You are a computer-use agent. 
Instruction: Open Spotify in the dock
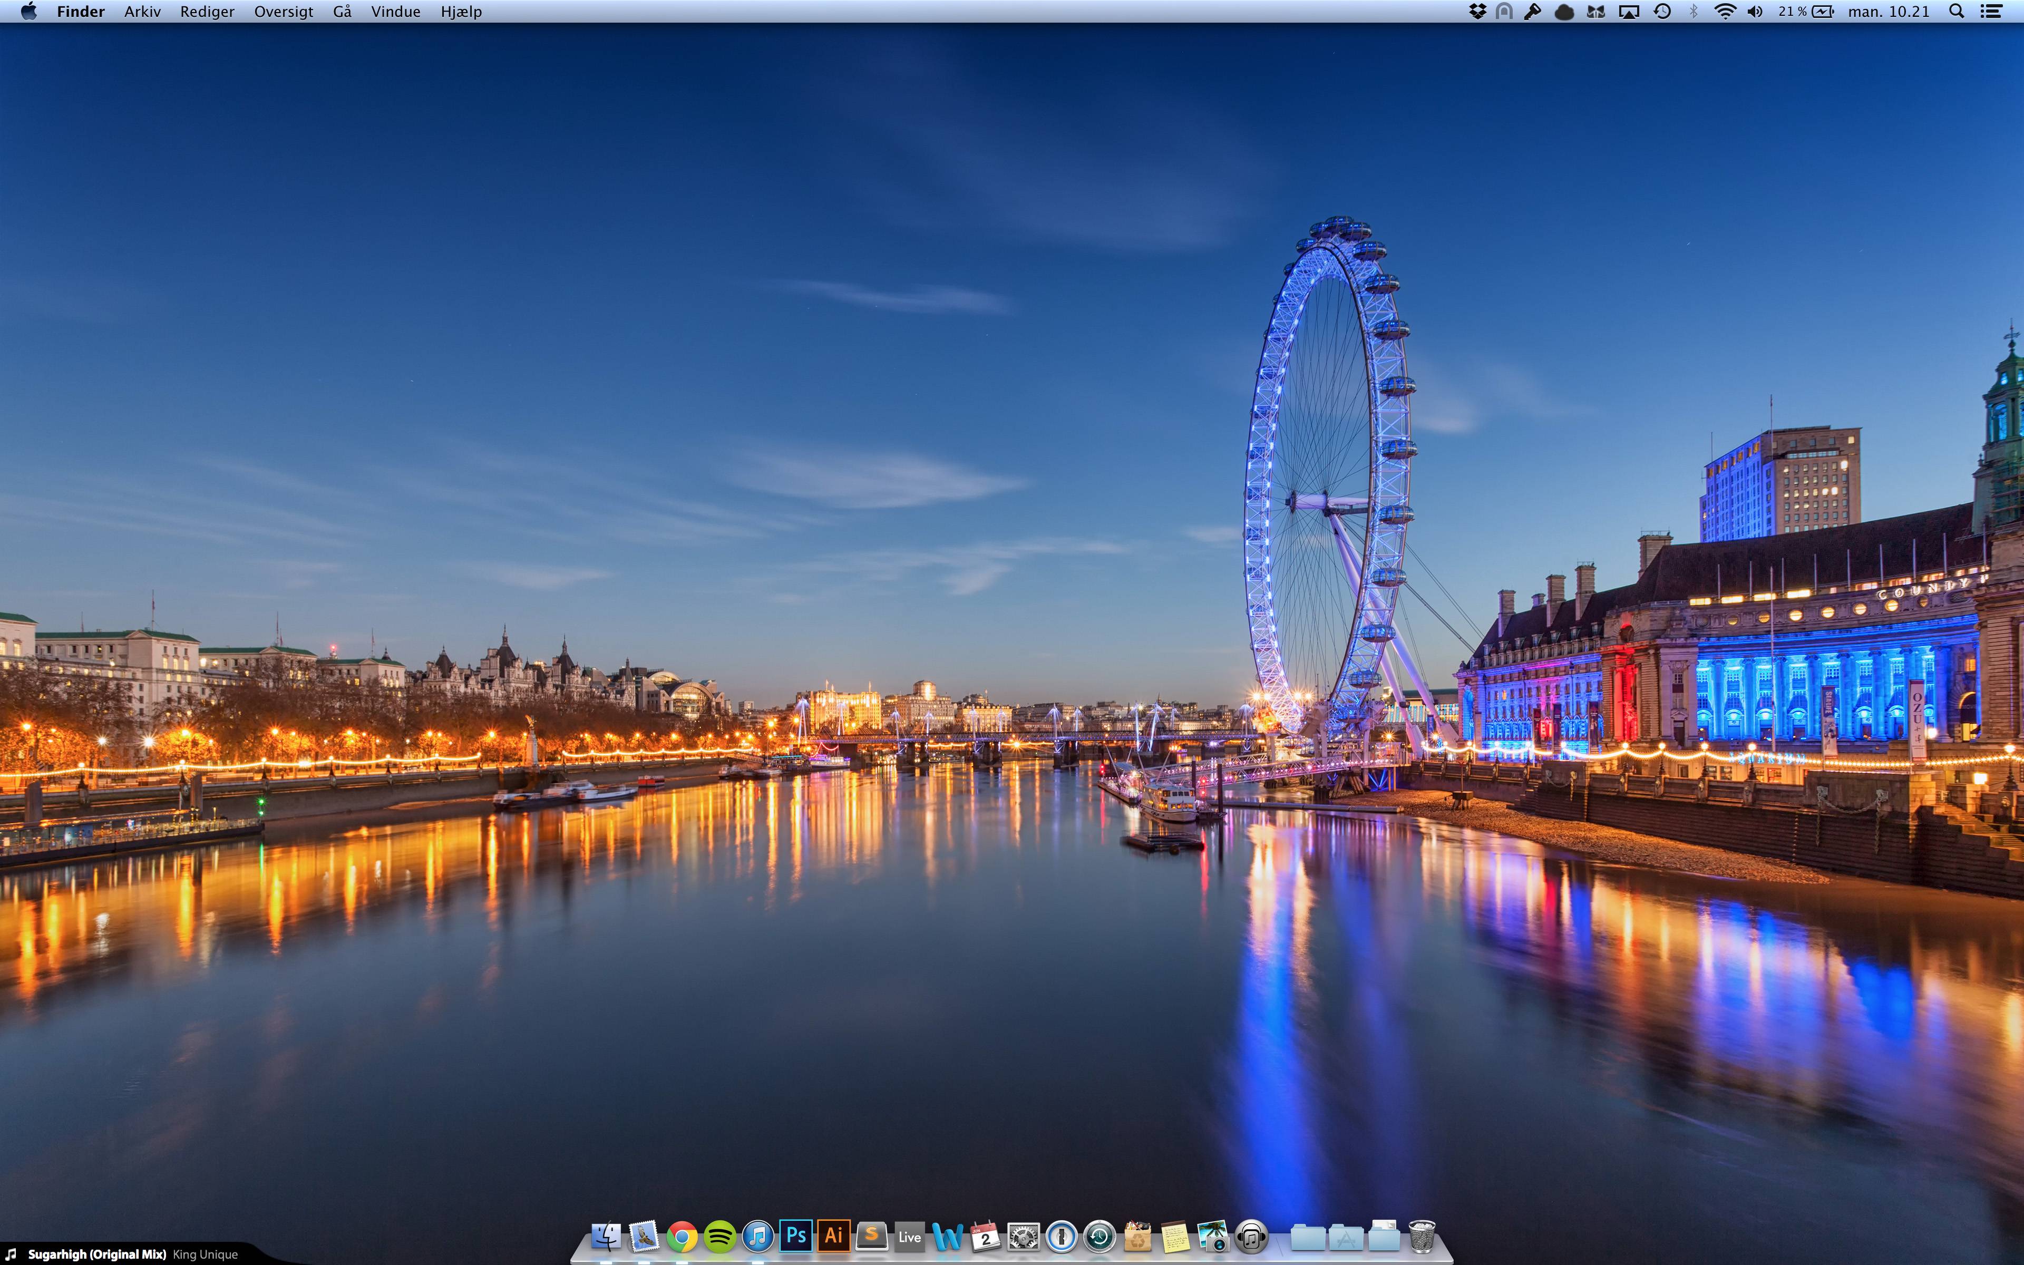click(x=720, y=1237)
